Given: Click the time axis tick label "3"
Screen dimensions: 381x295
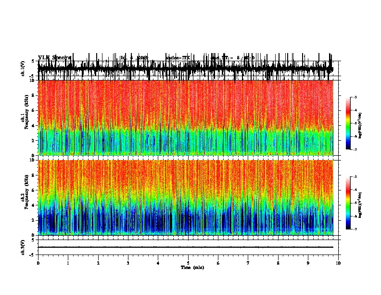Looking at the screenshot, I should [128, 263].
